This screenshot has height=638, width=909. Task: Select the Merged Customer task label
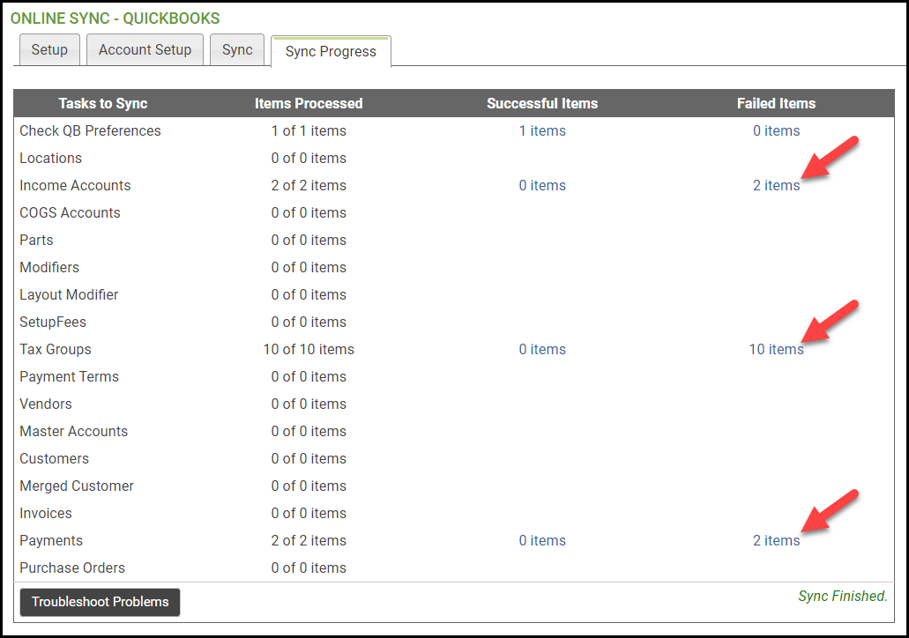click(x=77, y=486)
